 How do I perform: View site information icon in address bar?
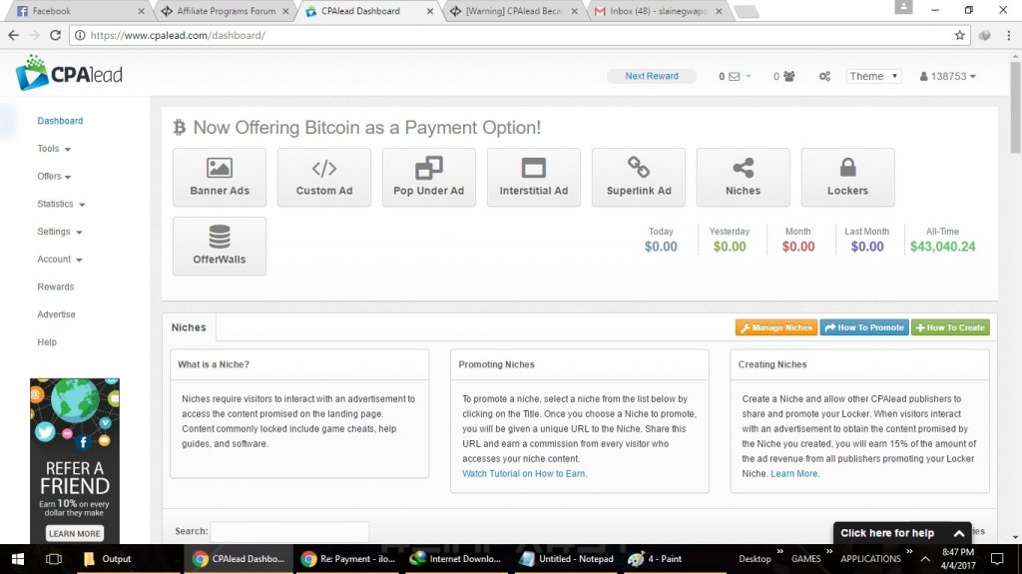tap(80, 35)
